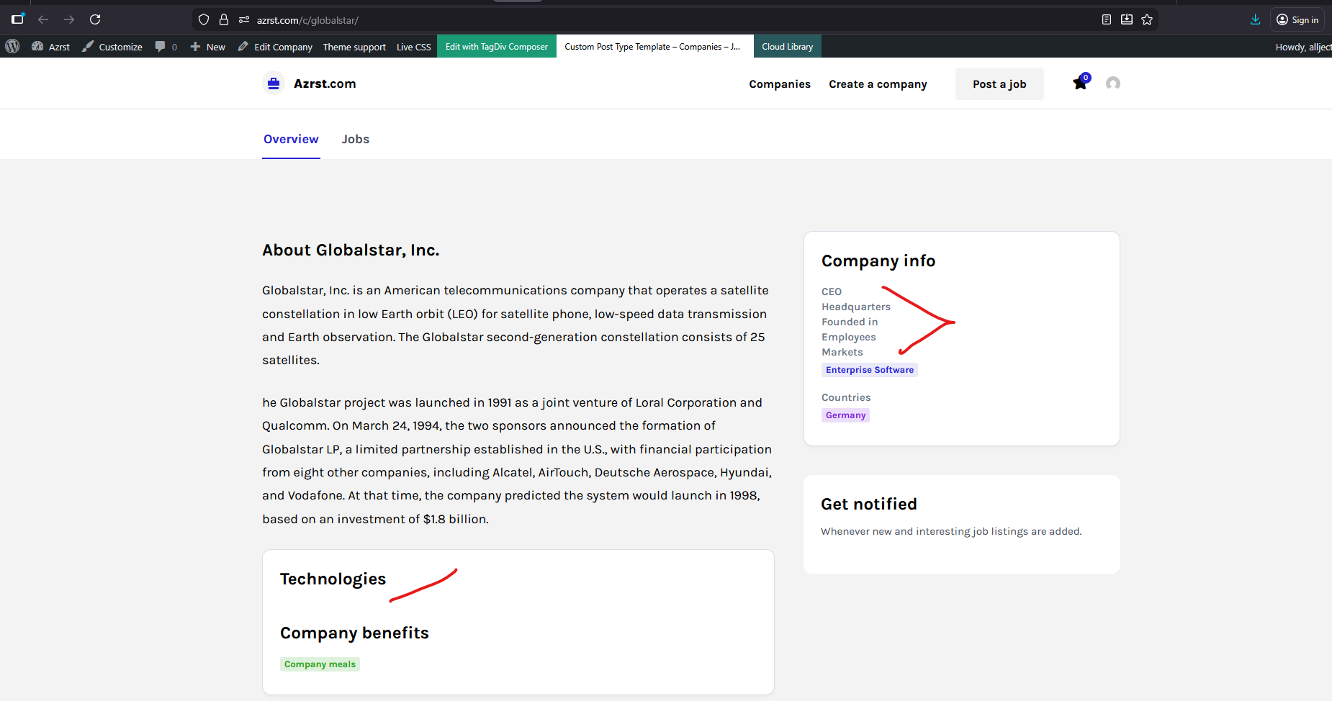Viewport: 1332px width, 701px height.
Task: Toggle reader view icon
Action: click(1107, 19)
